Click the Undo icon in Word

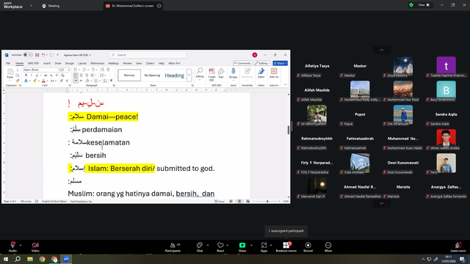(x=43, y=55)
